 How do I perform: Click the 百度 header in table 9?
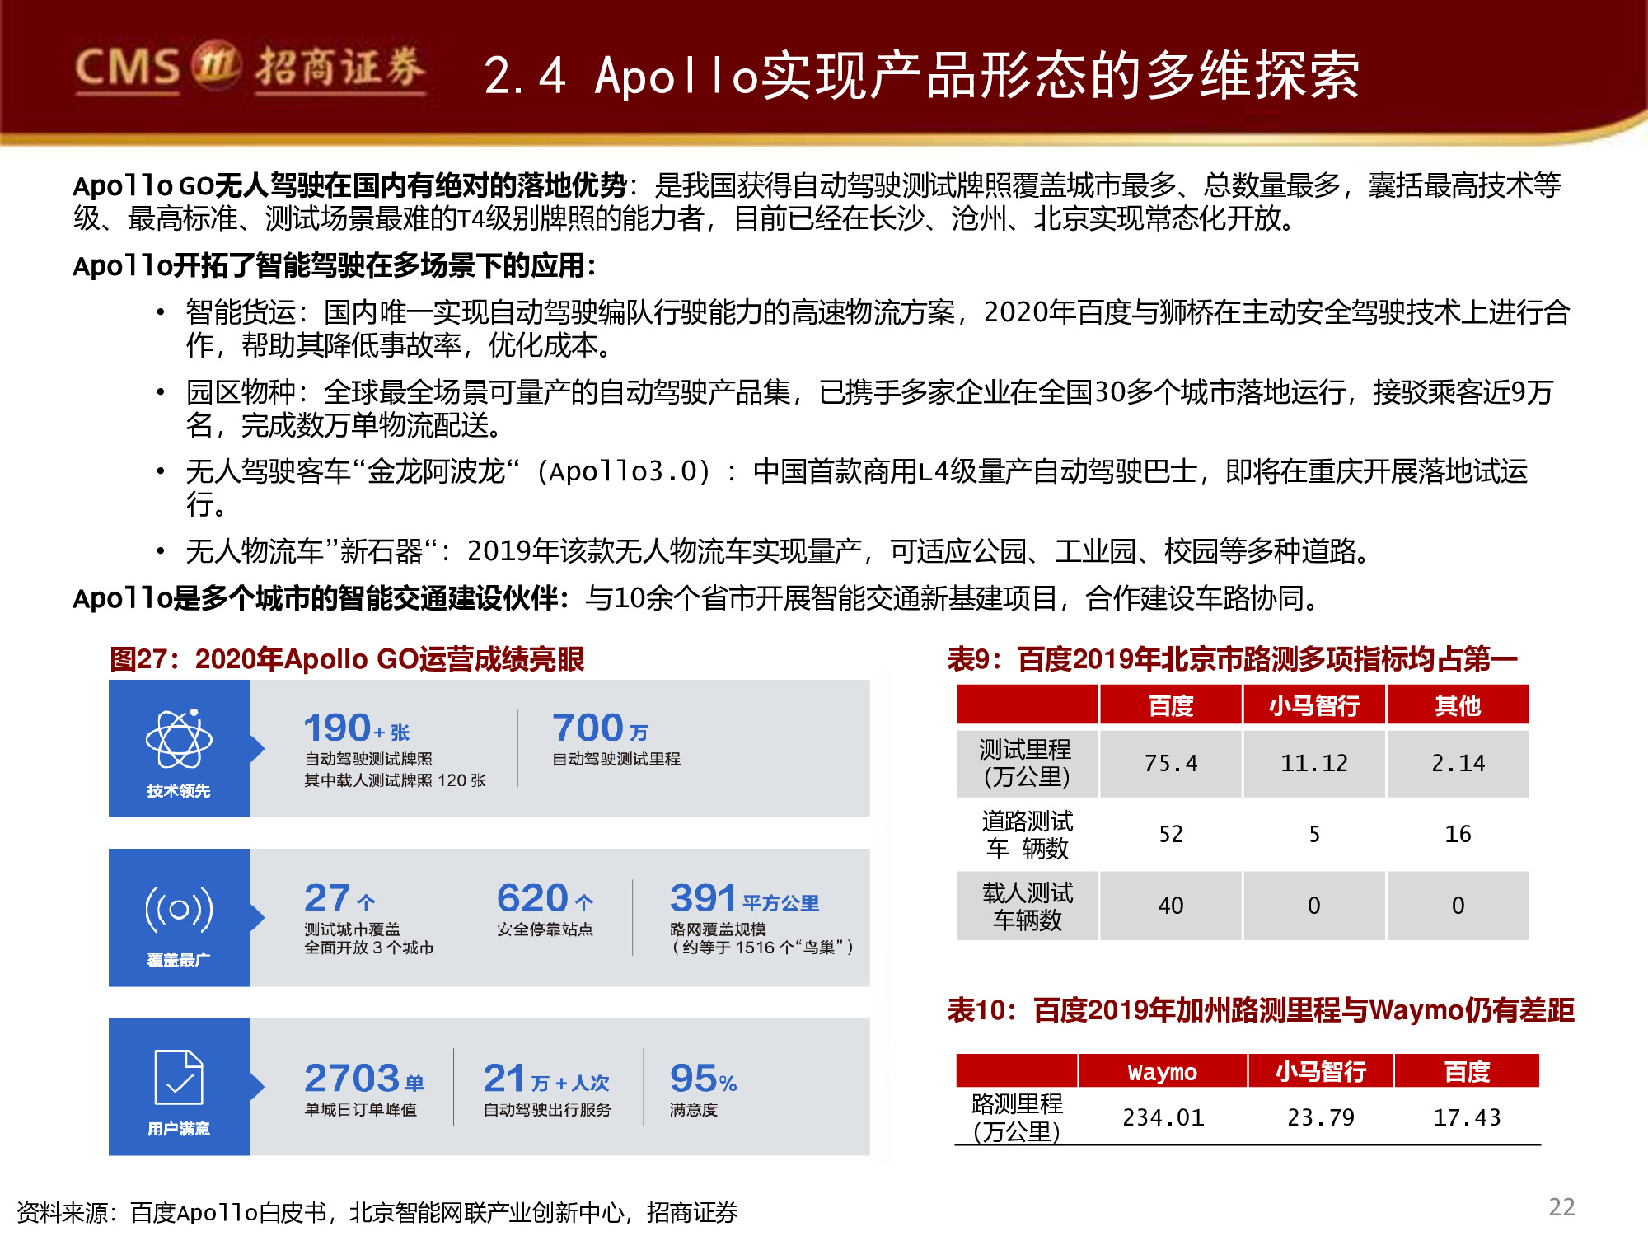click(1170, 705)
